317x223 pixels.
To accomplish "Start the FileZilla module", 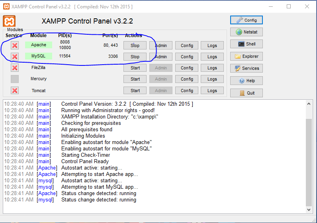I will tap(135, 68).
